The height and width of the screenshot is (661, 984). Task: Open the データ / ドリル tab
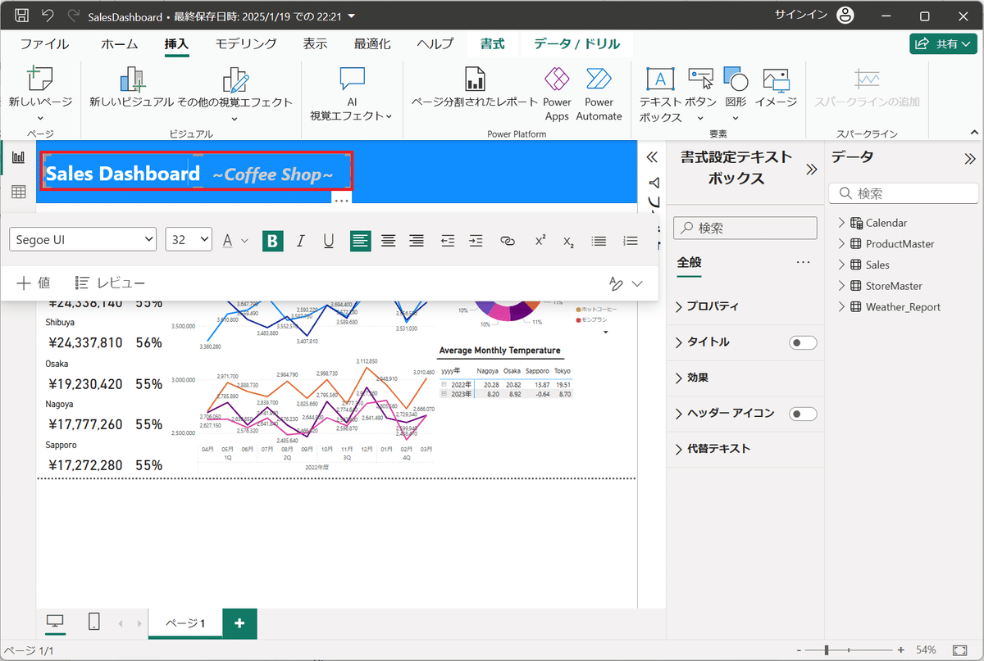[x=577, y=44]
